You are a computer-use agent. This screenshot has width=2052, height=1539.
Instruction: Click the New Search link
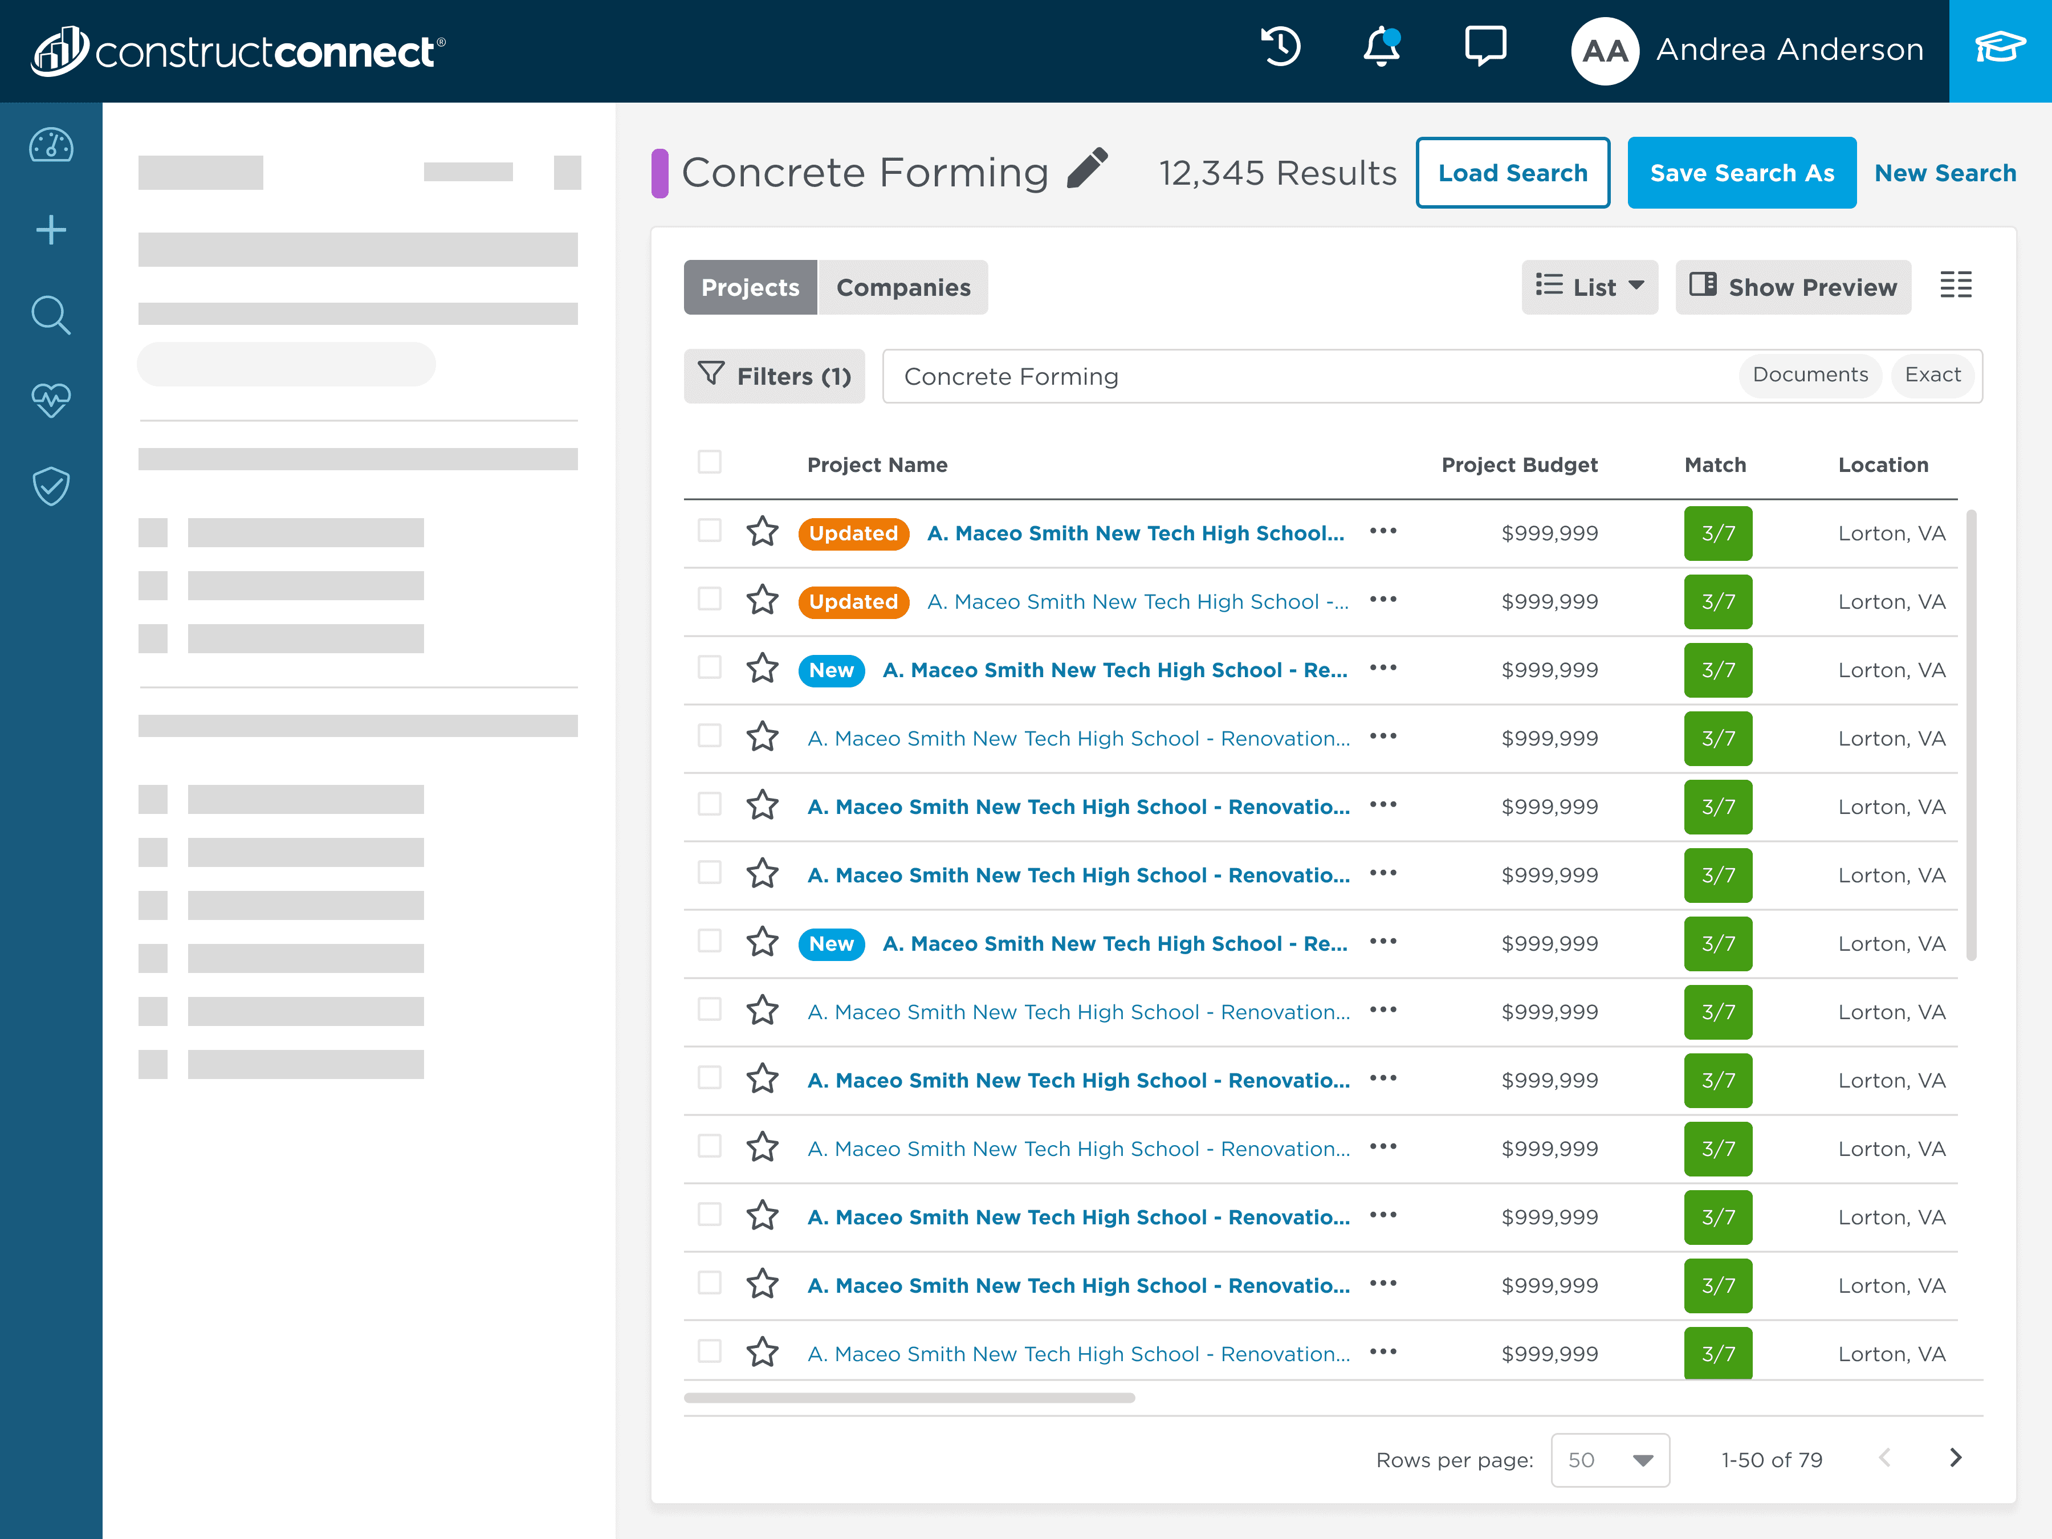1944,173
